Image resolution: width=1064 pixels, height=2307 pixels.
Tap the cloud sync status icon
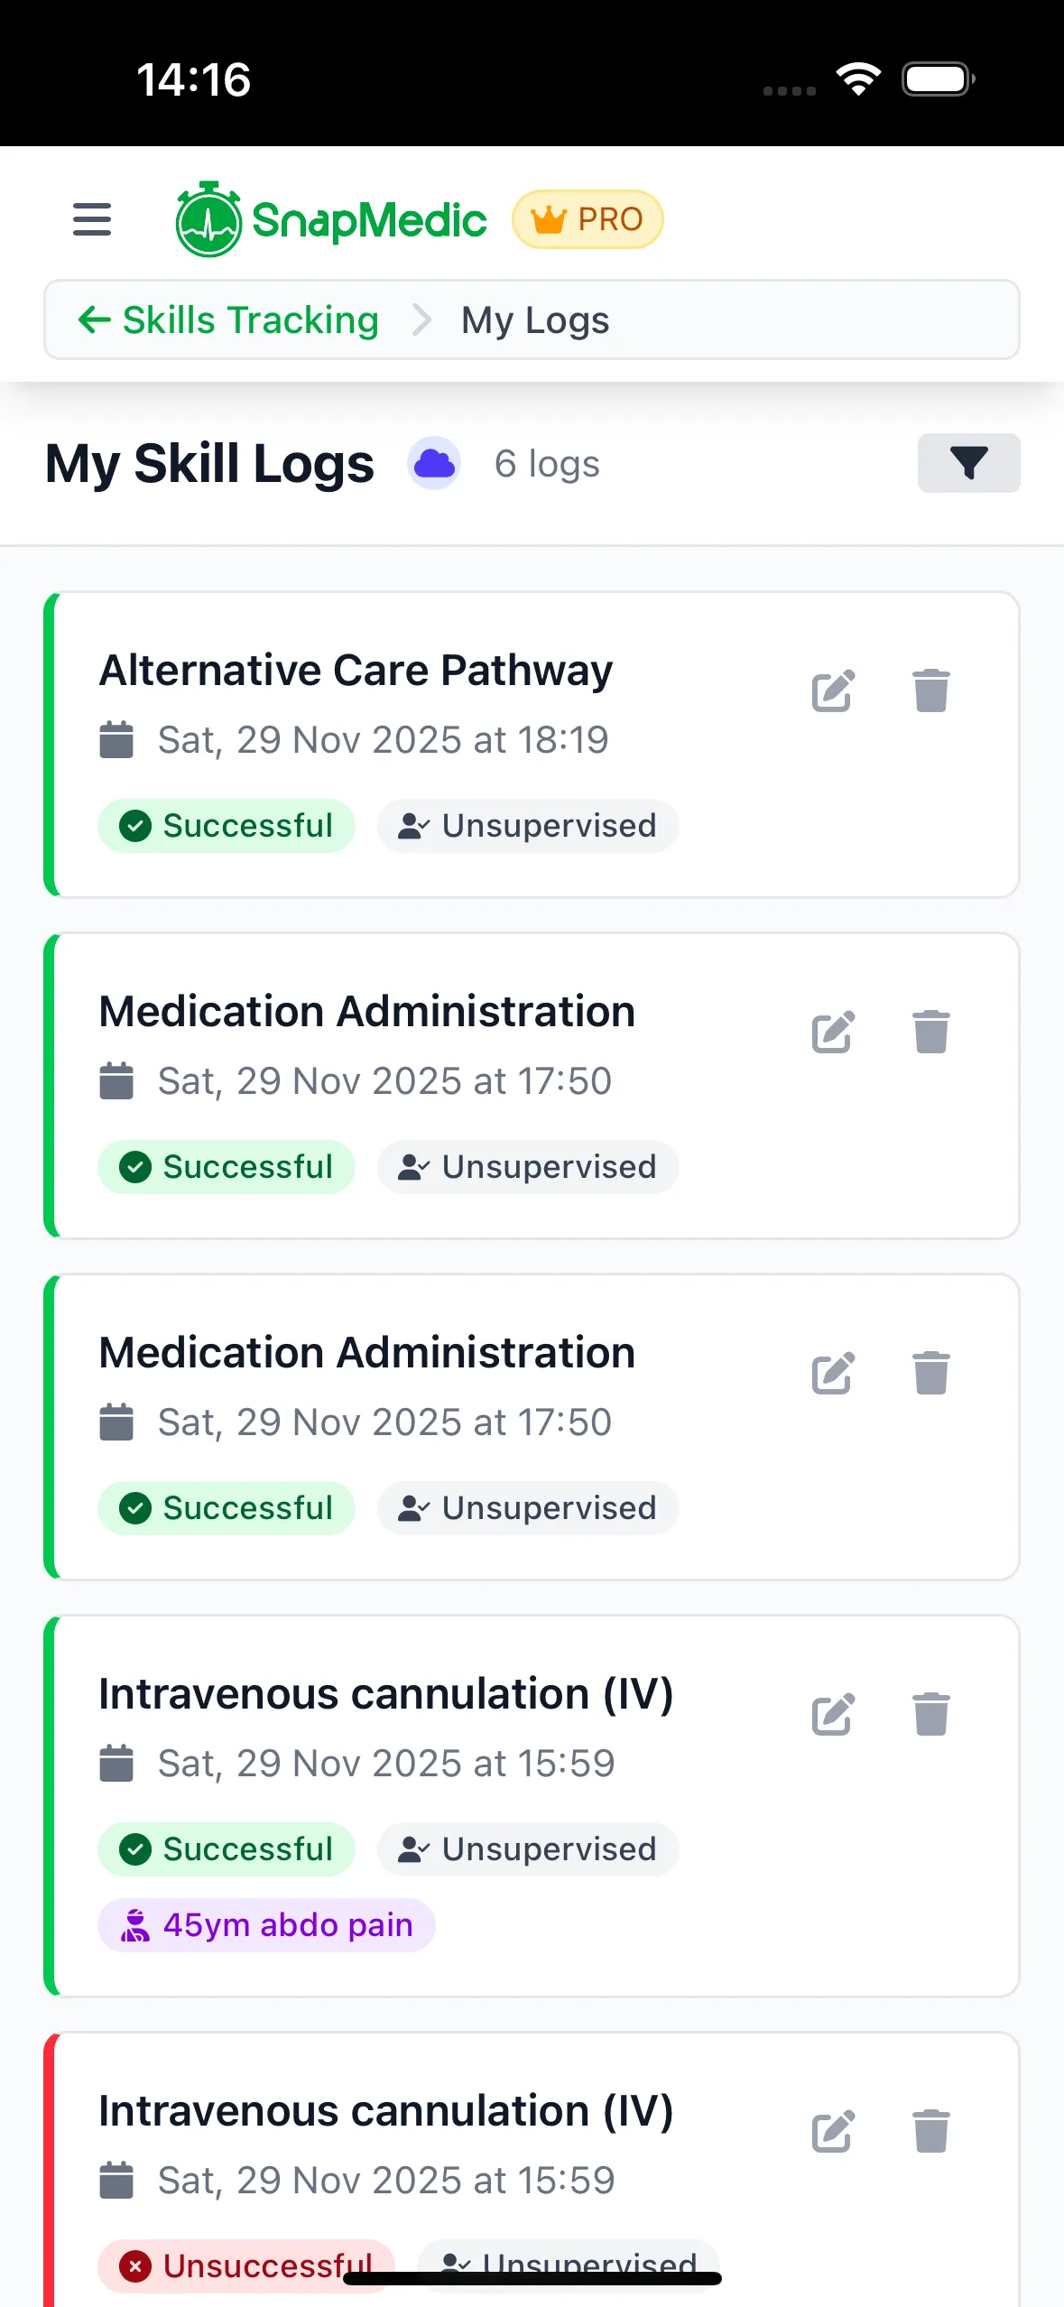click(434, 464)
